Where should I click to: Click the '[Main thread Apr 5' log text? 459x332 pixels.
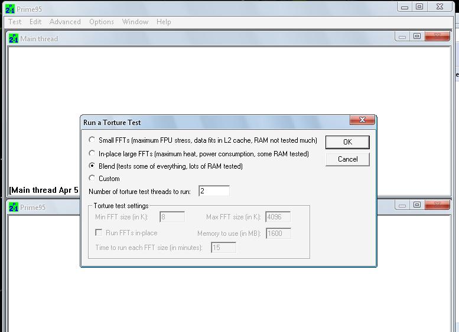[44, 190]
